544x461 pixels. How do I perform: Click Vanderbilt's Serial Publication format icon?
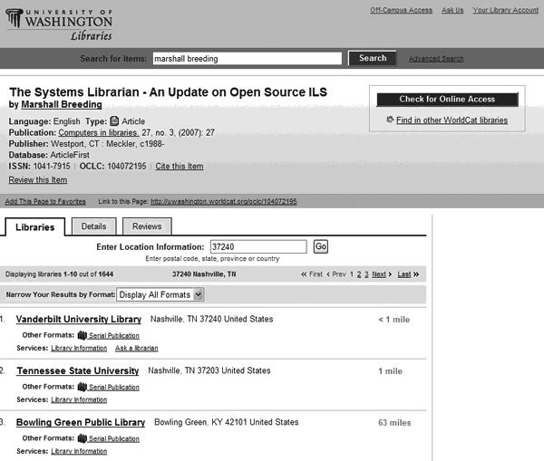pyautogui.click(x=82, y=335)
